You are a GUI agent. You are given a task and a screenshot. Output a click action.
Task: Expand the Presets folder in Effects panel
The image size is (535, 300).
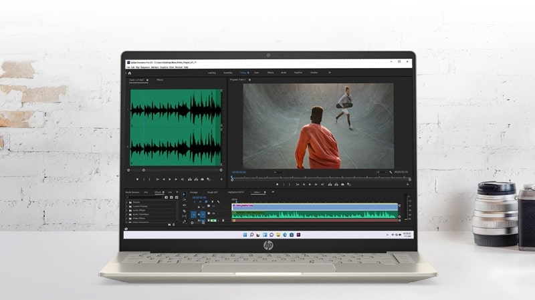(x=127, y=203)
